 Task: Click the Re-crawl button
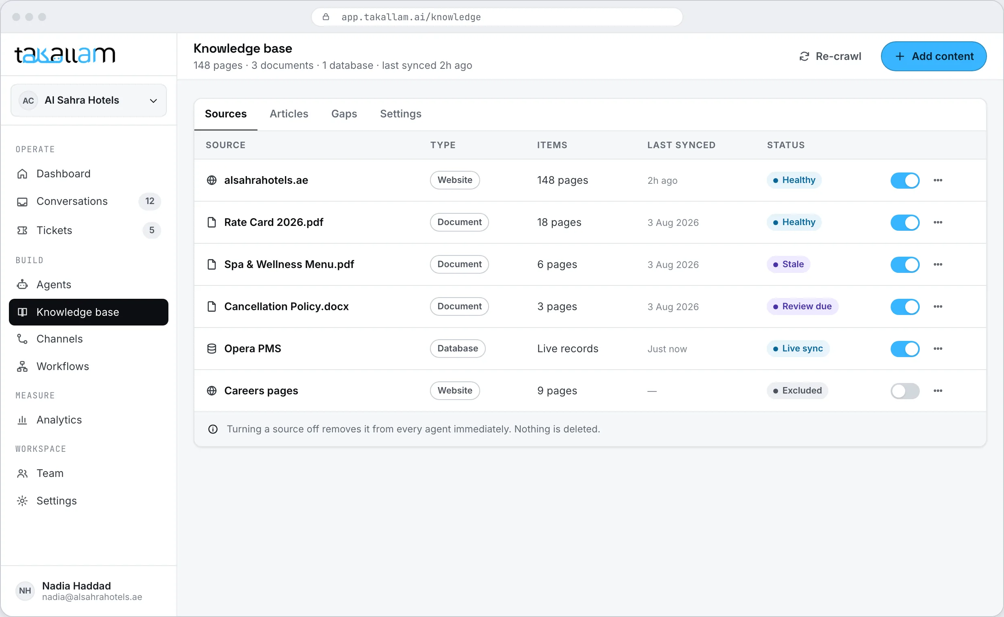click(830, 56)
